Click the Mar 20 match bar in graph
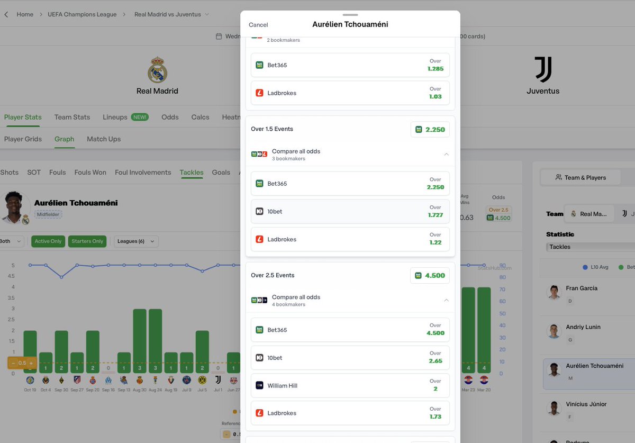Viewport: 635px width, 443px height. (484, 330)
